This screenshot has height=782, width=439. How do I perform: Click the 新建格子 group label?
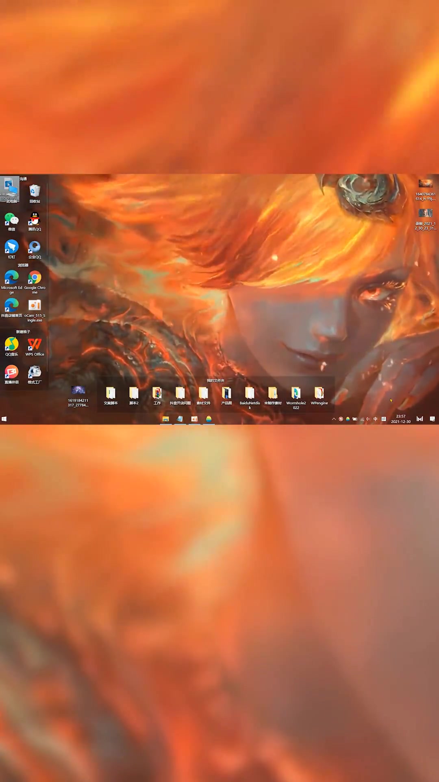point(23,332)
